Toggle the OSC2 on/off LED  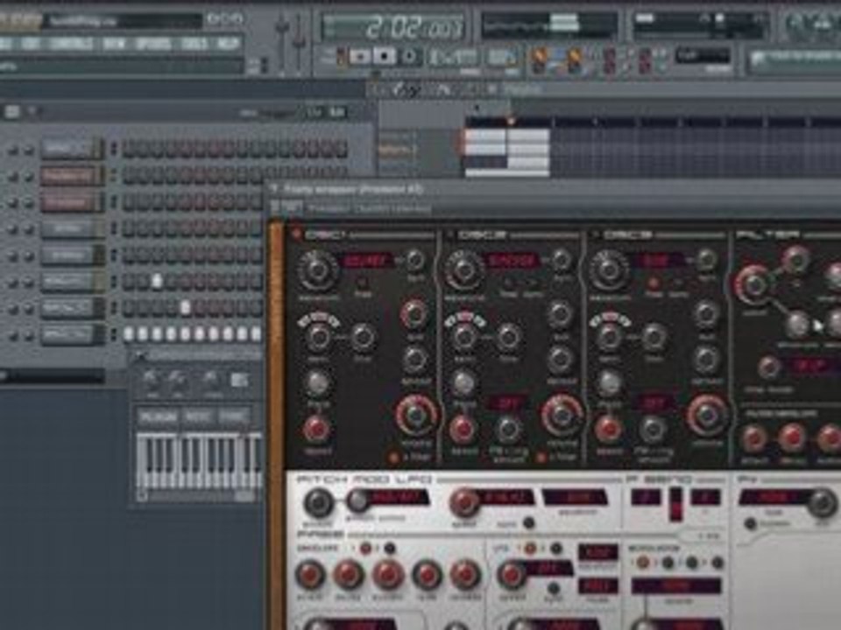449,234
